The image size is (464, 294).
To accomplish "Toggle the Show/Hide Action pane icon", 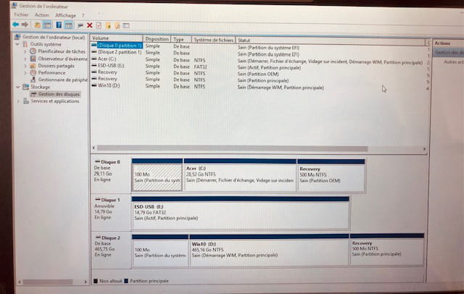I will pyautogui.click(x=68, y=25).
